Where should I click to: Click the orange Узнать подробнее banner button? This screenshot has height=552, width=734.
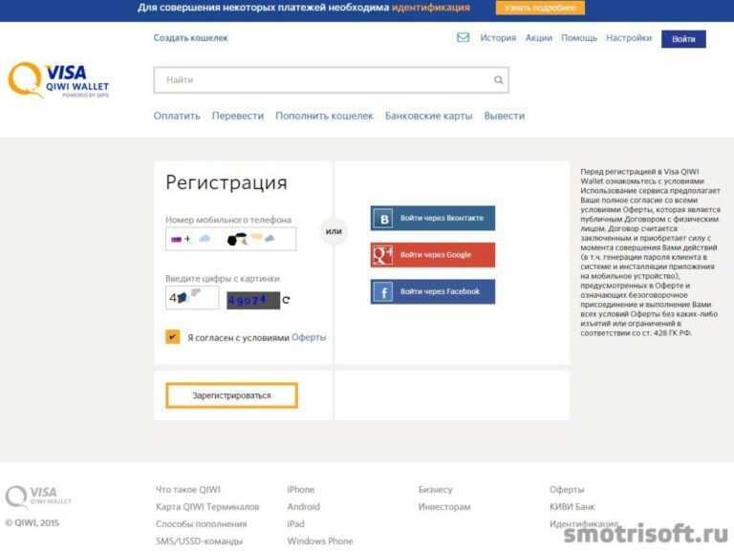coord(540,8)
